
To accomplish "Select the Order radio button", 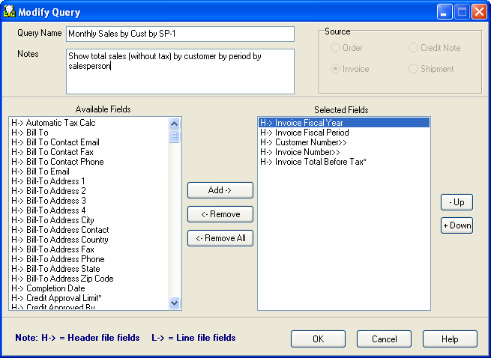I will (335, 48).
